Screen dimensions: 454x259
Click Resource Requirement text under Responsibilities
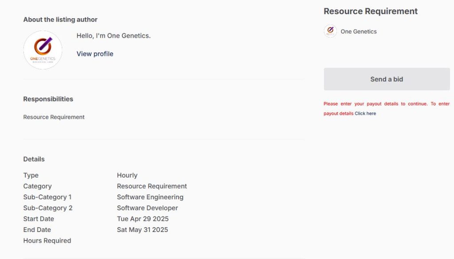(x=54, y=117)
